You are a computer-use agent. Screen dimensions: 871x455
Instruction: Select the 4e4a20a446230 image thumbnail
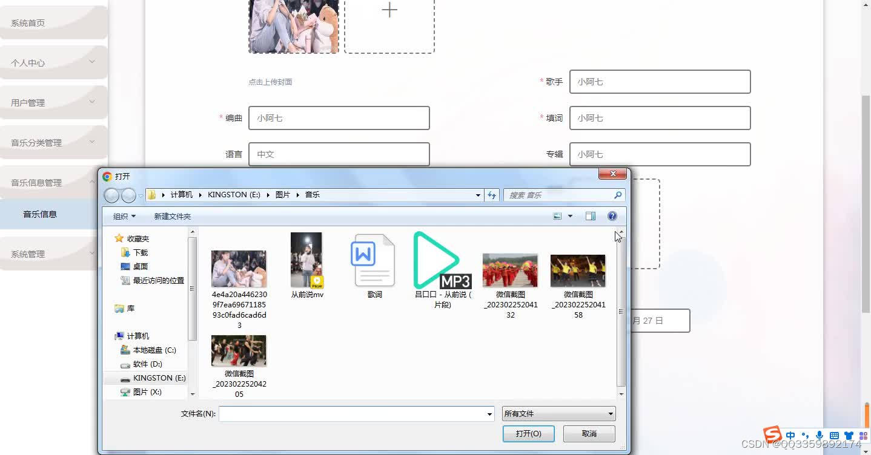[x=239, y=269]
